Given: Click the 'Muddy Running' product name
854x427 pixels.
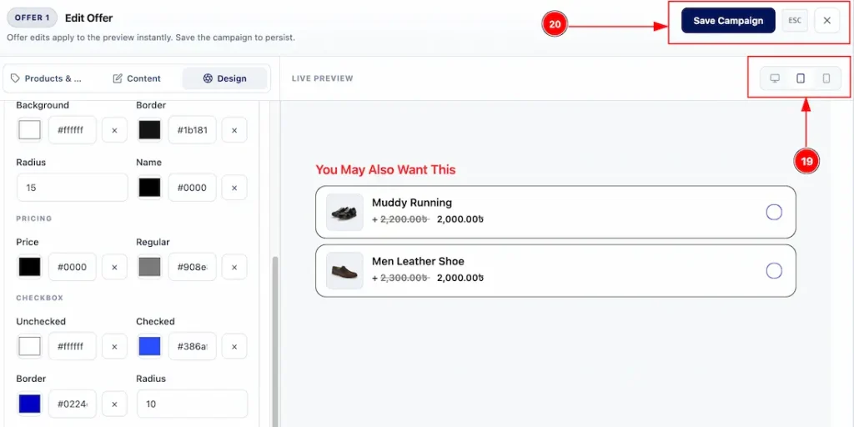Looking at the screenshot, I should coord(412,203).
